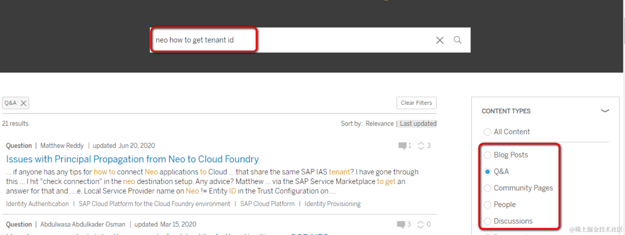Choose the People radio option
Screen dimensions: 625x235
(488, 205)
